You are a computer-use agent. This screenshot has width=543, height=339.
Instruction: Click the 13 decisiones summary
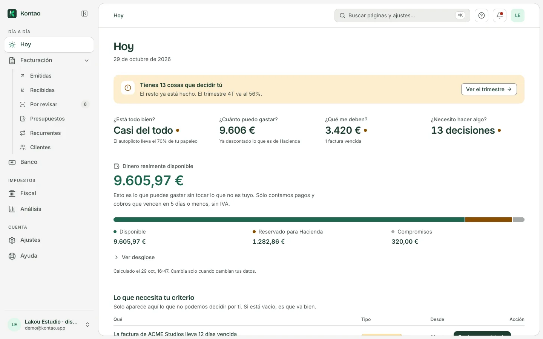(463, 130)
